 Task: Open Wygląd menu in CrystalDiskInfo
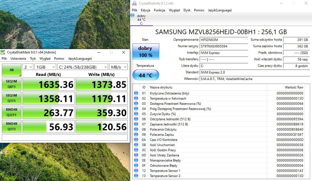pos(174,10)
